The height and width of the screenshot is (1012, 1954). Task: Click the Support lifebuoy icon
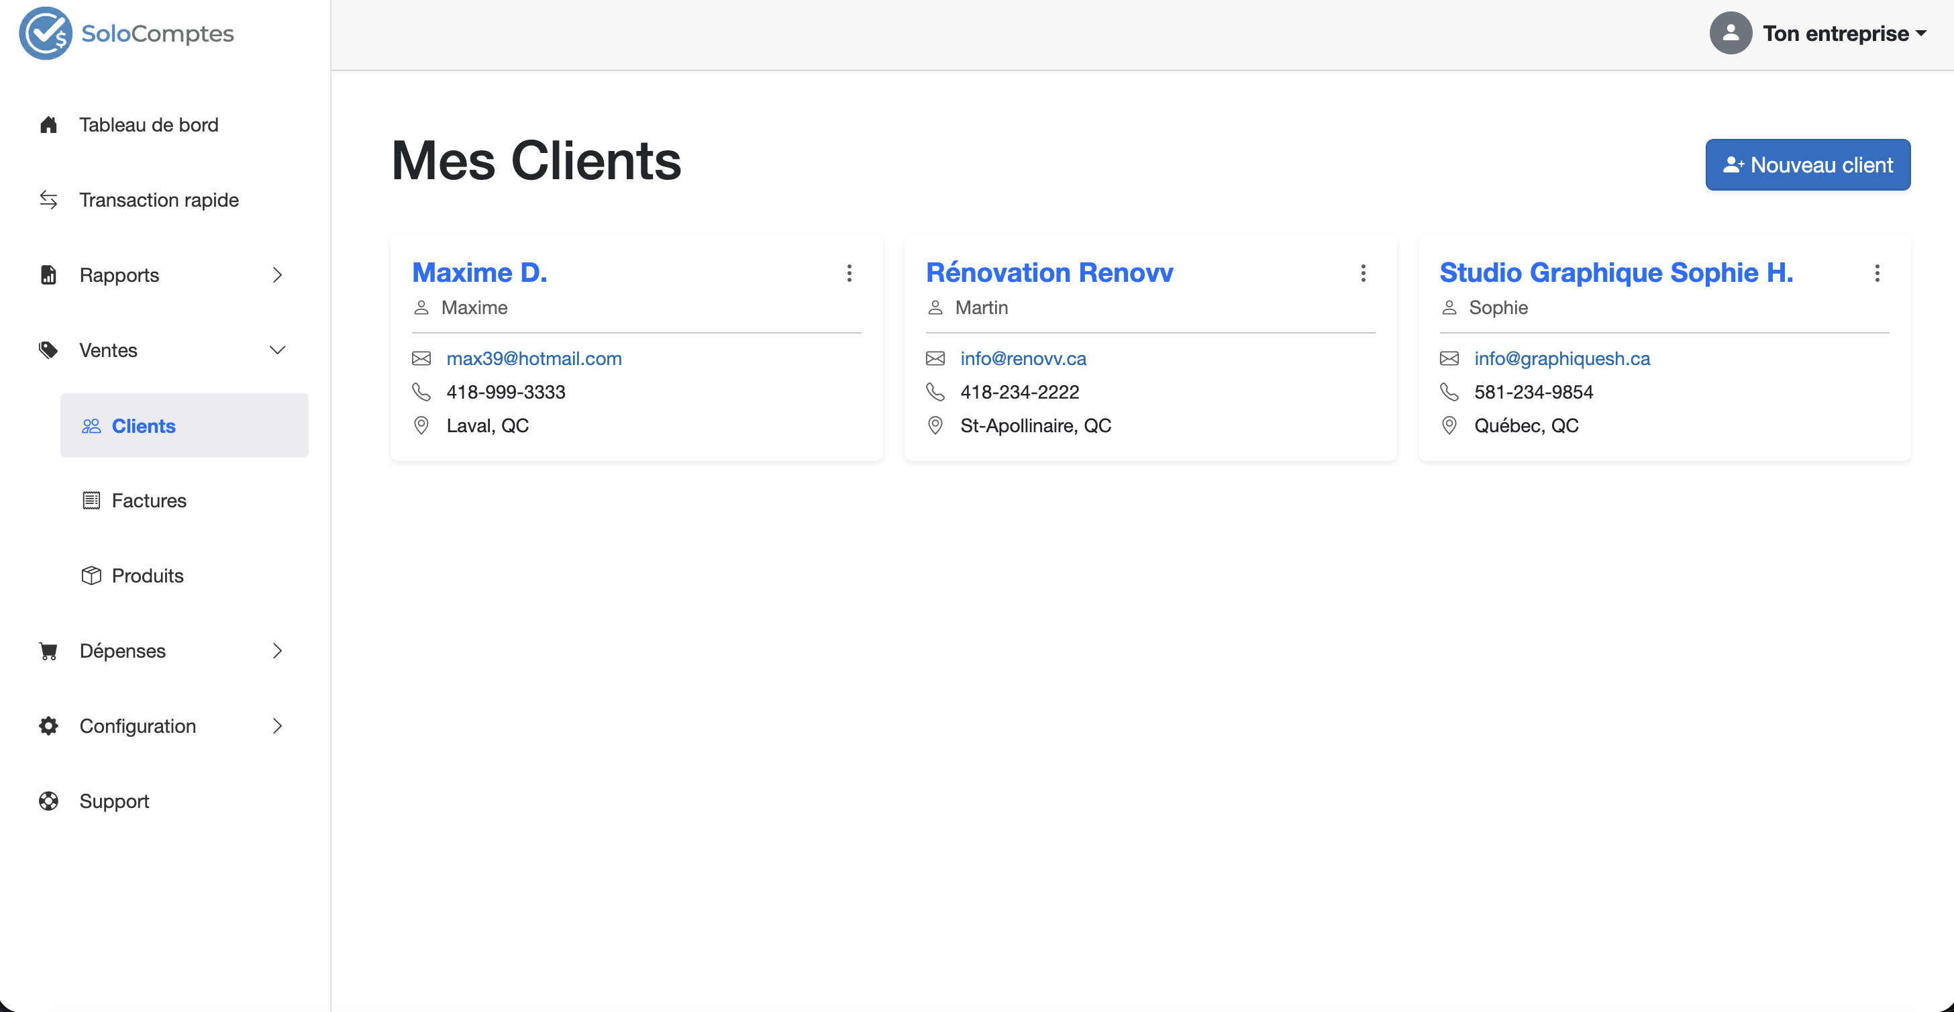(x=48, y=801)
